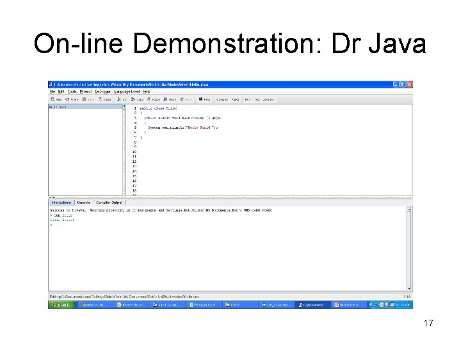Minimize the DrJava window
Screen dimensions: 461x346
(396, 85)
